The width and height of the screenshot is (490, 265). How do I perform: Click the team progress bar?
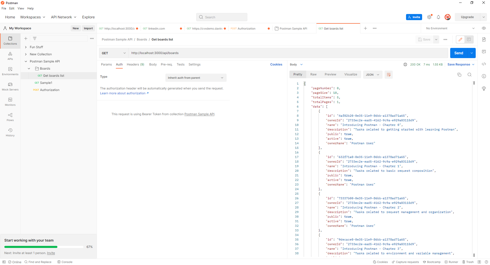44,247
